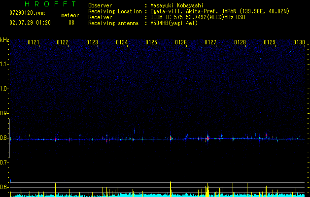Screen dimensions: 310x197
Task: Click time marker 0127
Action: pos(210,42)
